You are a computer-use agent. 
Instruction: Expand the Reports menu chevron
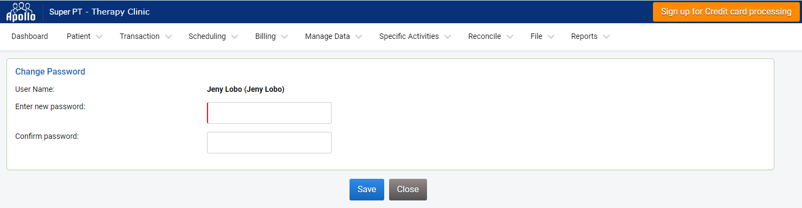606,37
